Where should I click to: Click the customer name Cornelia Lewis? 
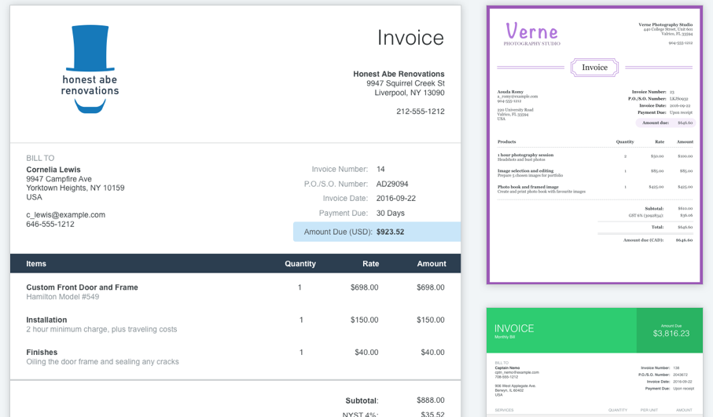click(53, 170)
